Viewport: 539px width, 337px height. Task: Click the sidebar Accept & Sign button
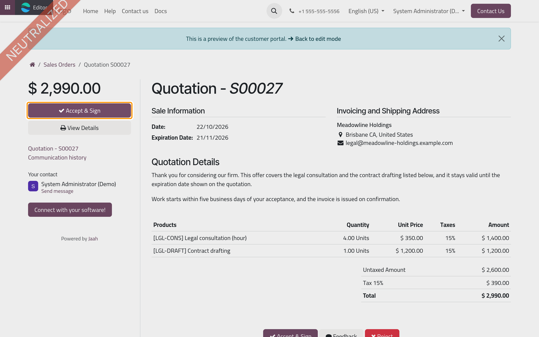pos(79,111)
